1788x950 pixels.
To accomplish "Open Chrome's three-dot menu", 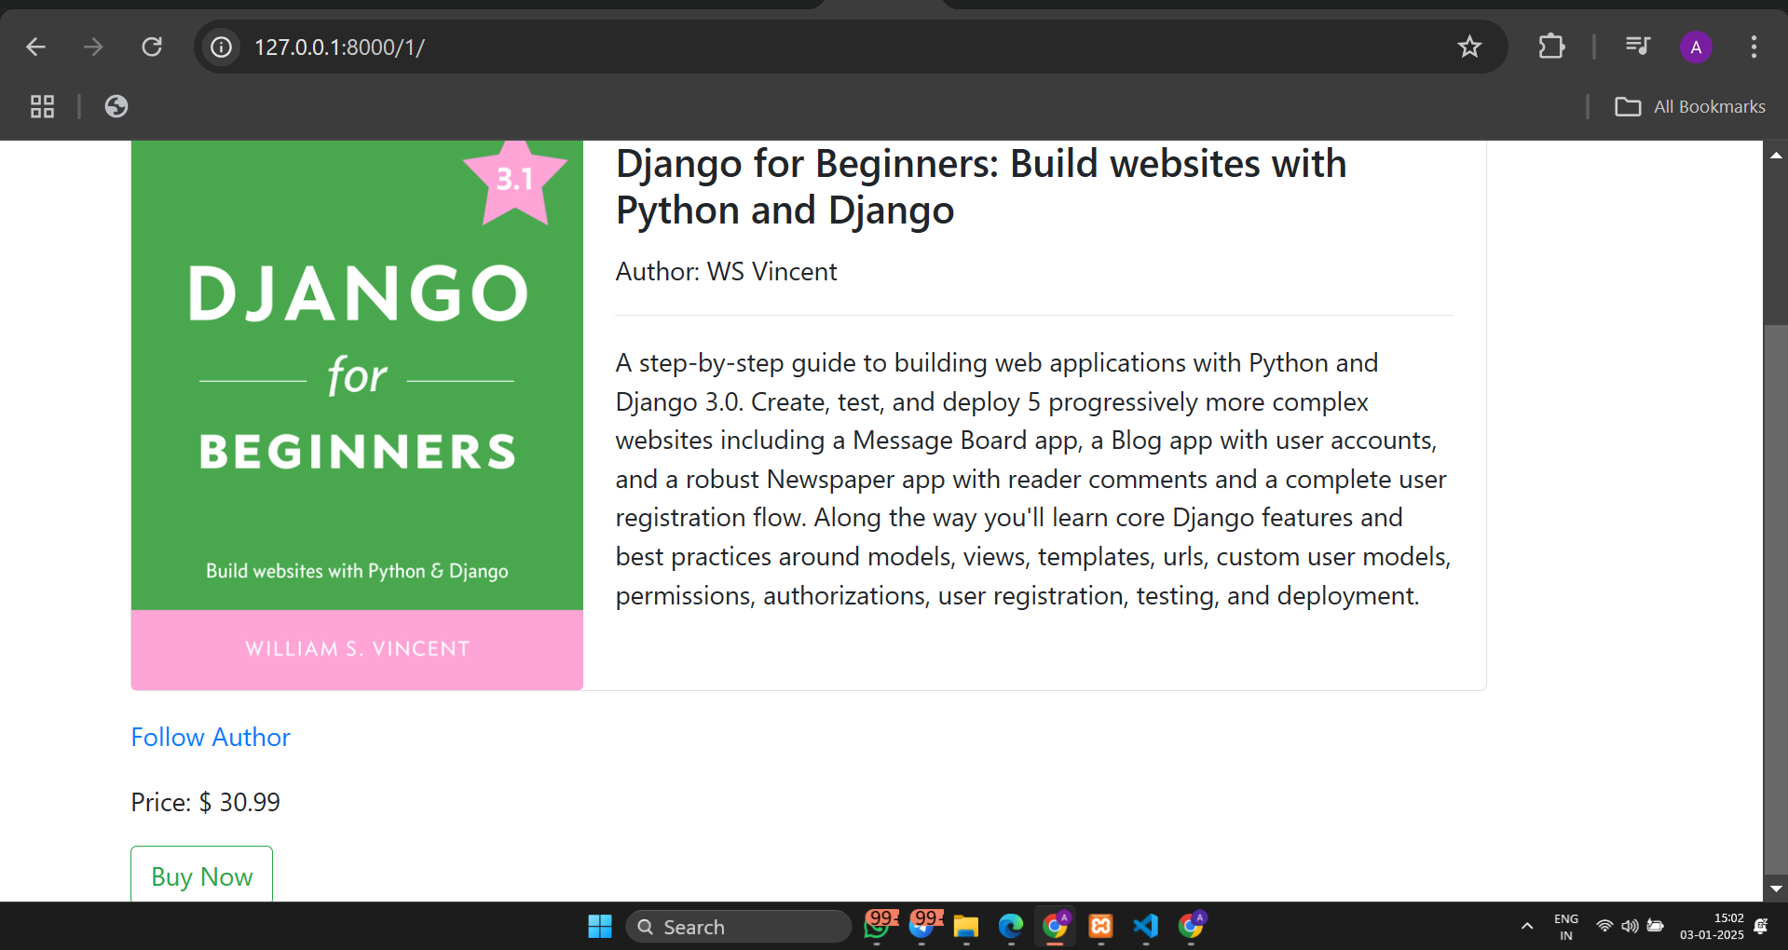I will click(1754, 47).
